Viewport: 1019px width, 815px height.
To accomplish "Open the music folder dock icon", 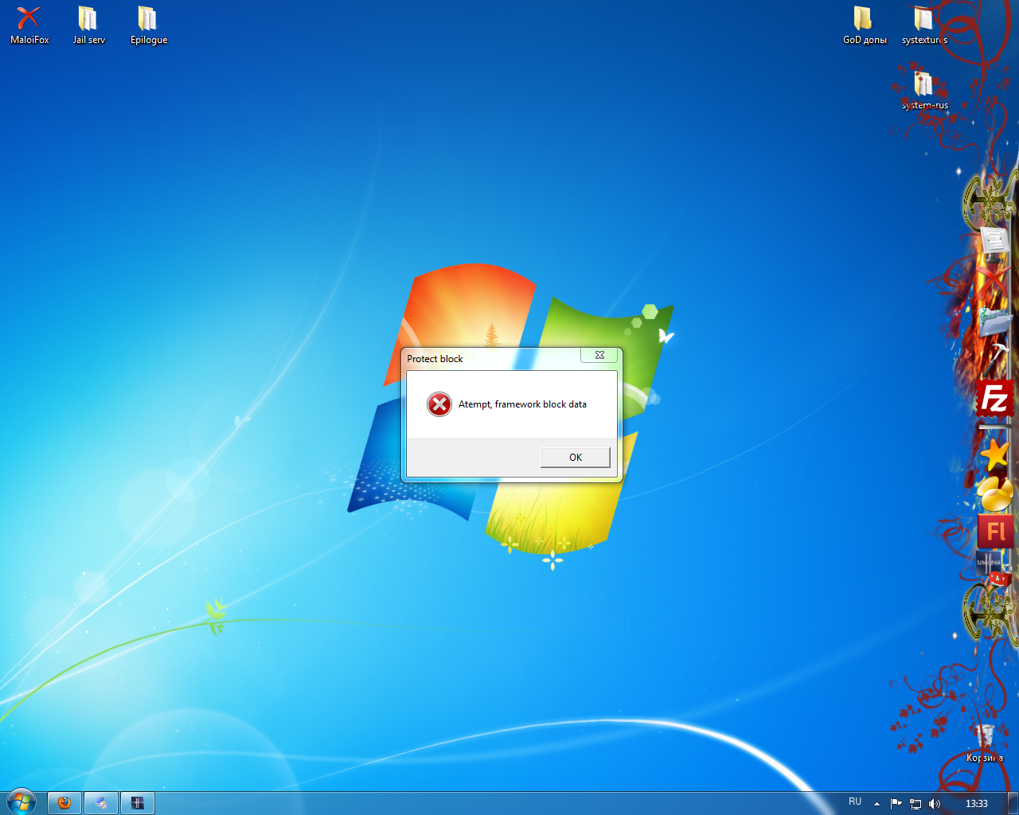I will [995, 322].
